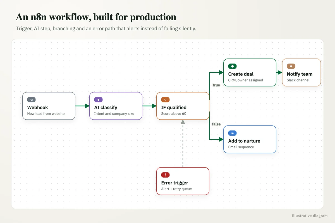Select the Add to nurture node title

244,141
